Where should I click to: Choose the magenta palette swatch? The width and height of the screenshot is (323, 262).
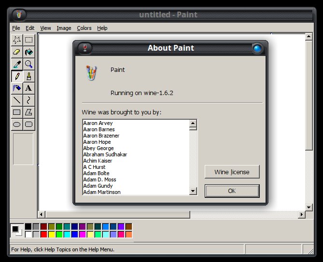[x=83, y=234]
